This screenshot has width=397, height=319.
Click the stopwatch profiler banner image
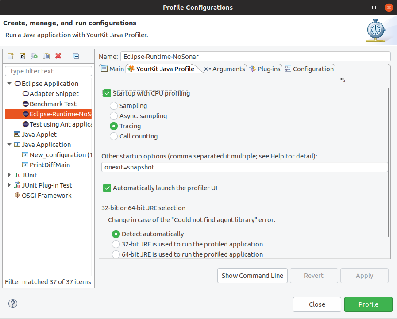point(376,31)
